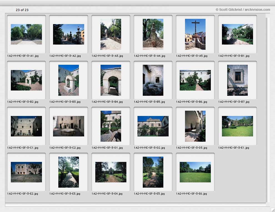
Task: Select thumbnail 1A2-M-MC-SF-3-B6.jpg garden trees
Action: tap(195, 80)
